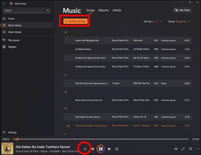
Task: Click the Media Player app logo
Action: point(11,4)
